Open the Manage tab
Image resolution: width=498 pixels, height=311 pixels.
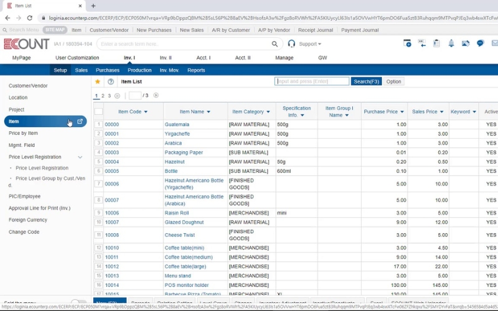(284, 58)
